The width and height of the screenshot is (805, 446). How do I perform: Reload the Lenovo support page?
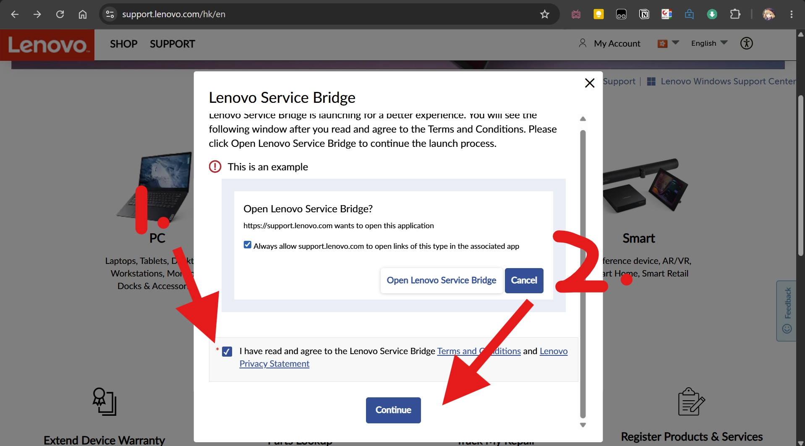click(x=60, y=14)
